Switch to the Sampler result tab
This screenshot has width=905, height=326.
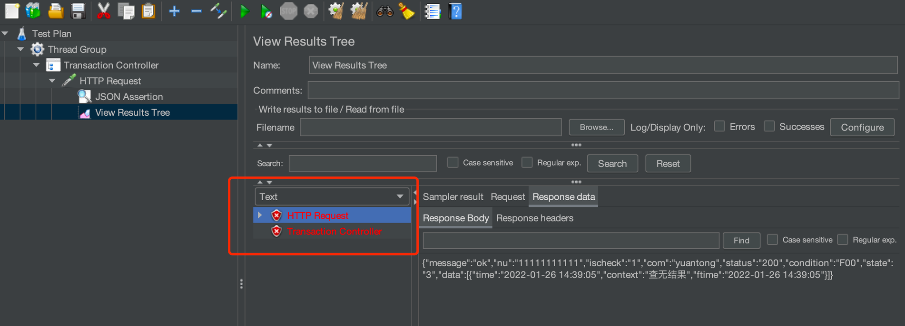pos(452,197)
